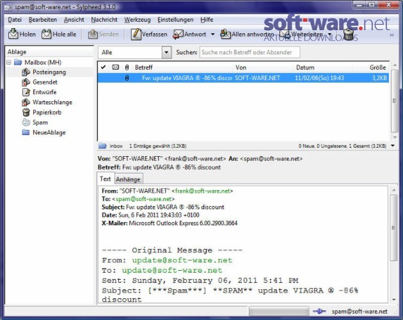Click the 3,2KB size cell
Viewport: 403px width, 320px height.
(x=379, y=77)
